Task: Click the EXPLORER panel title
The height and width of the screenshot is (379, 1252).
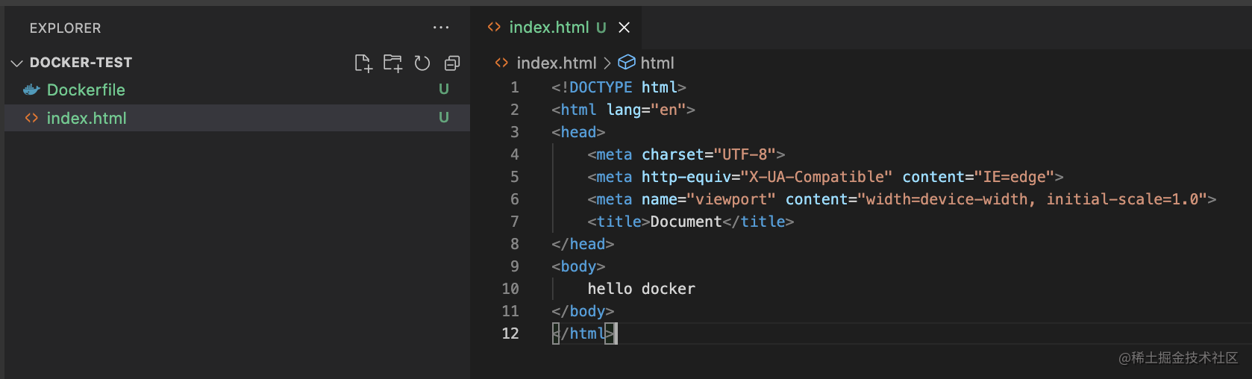Action: tap(65, 28)
